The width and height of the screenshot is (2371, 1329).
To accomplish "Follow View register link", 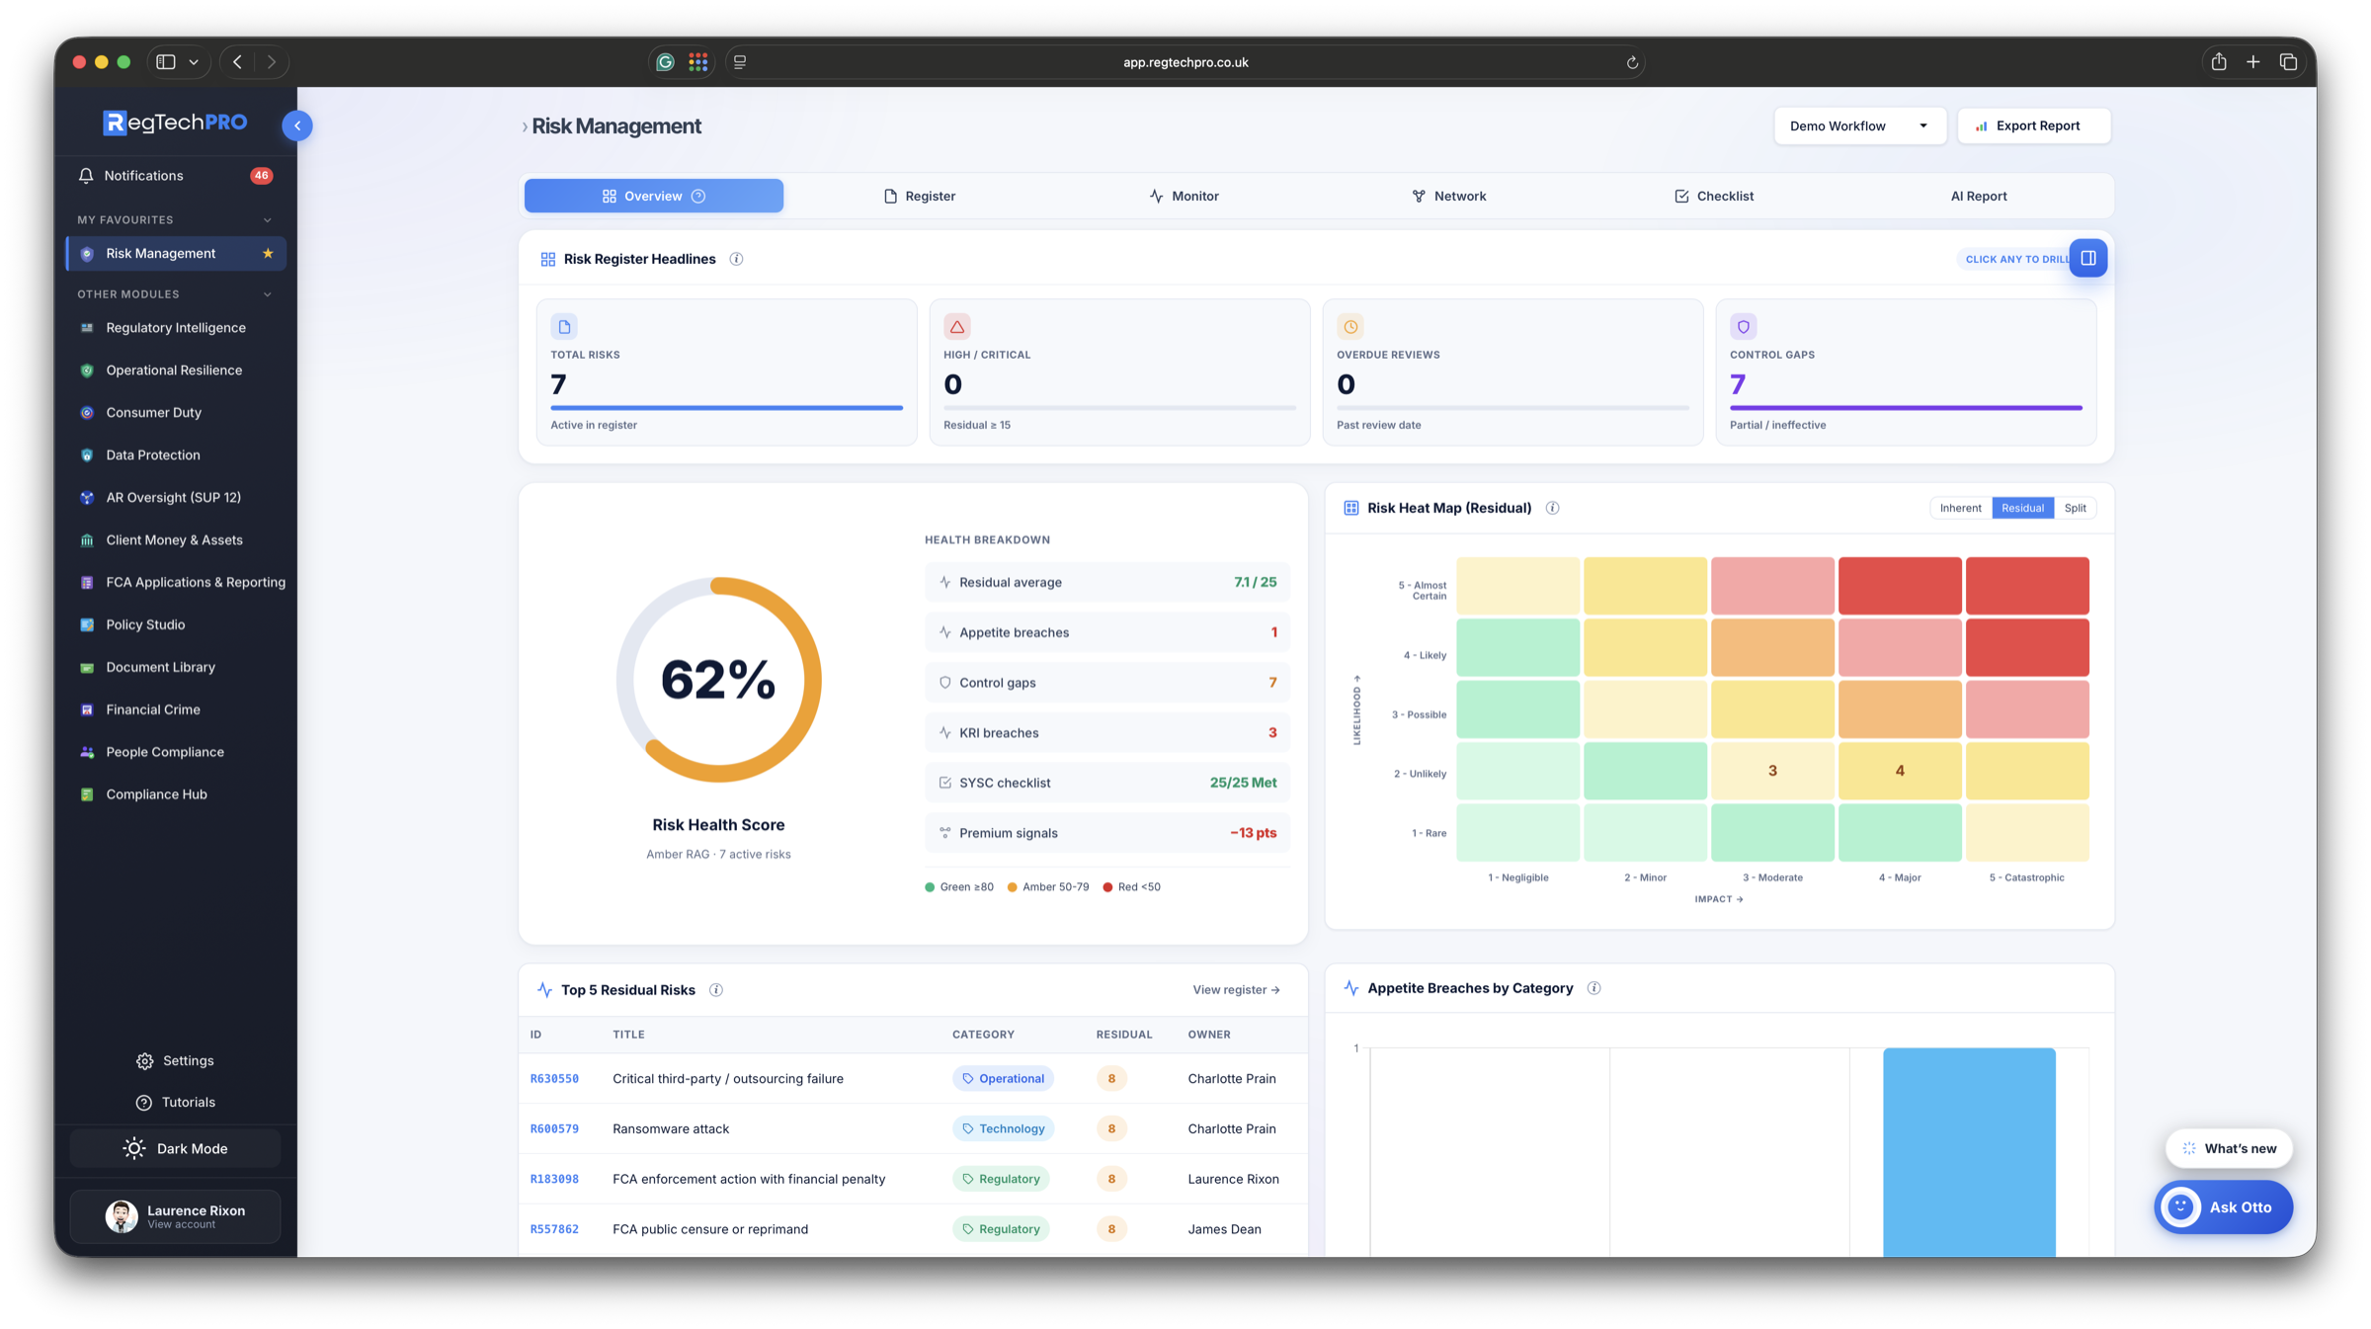I will click(x=1236, y=990).
